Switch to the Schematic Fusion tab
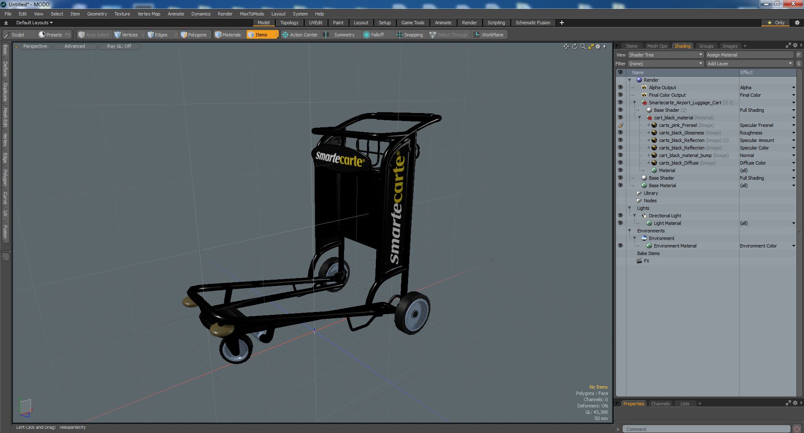804x433 pixels. (x=533, y=23)
